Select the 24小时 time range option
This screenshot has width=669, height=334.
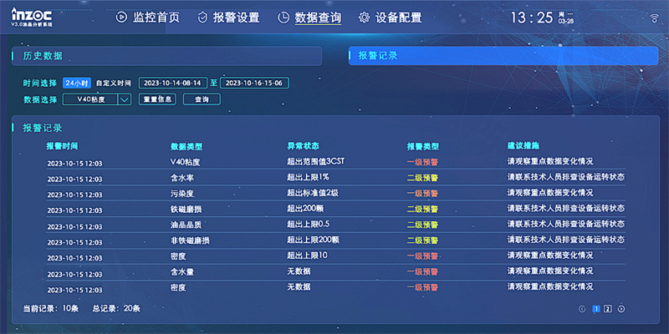76,83
